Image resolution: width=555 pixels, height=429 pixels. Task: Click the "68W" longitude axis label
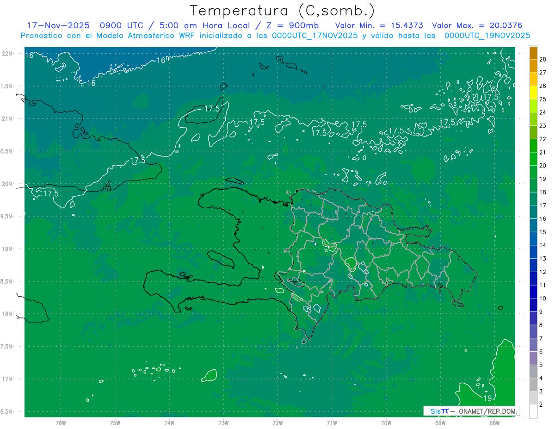pos(494,423)
